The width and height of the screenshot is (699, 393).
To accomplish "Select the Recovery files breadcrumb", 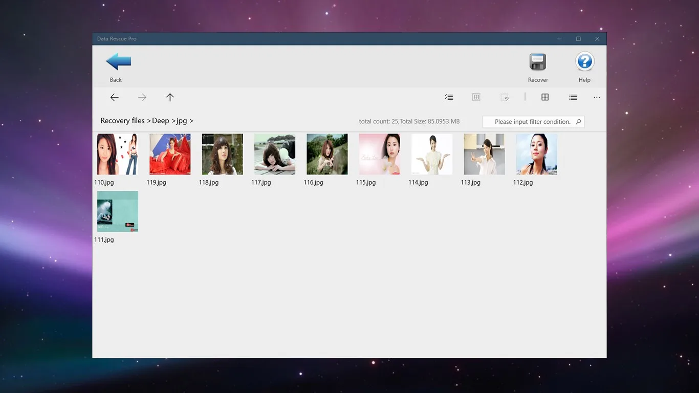I will click(123, 121).
